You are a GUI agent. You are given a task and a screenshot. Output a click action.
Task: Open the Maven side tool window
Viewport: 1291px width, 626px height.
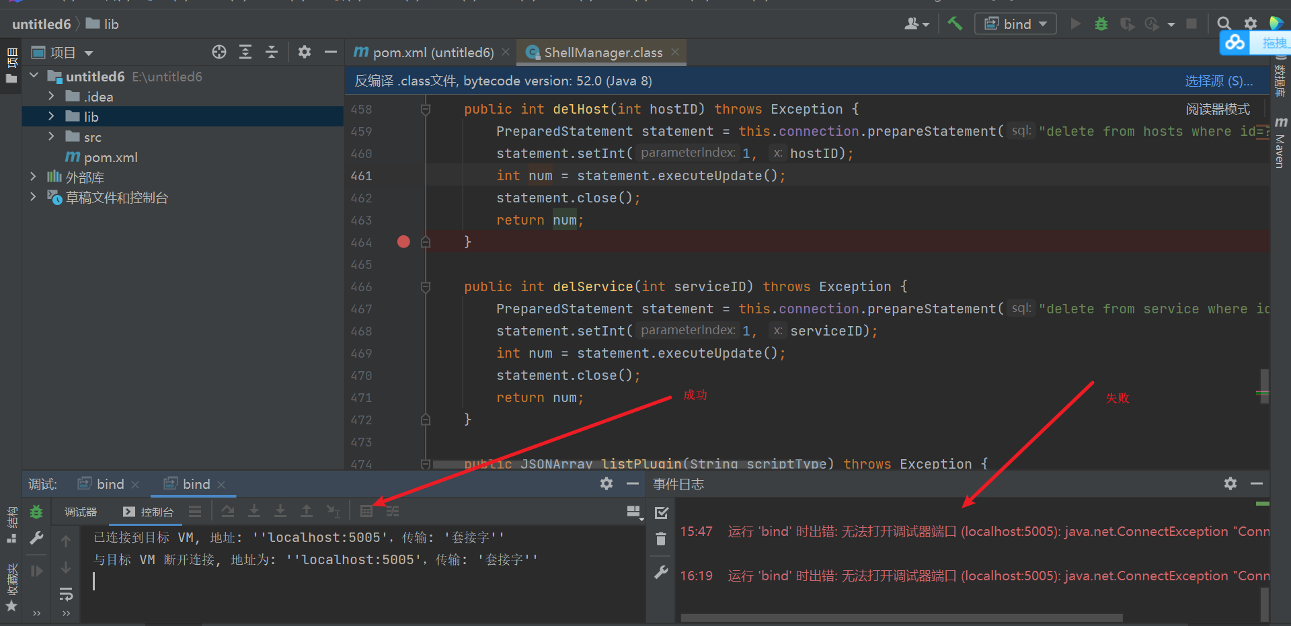[1280, 143]
